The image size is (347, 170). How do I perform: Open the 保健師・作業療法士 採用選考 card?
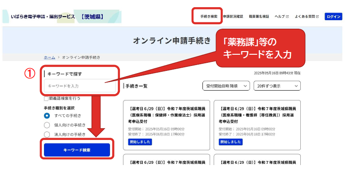[167, 125]
